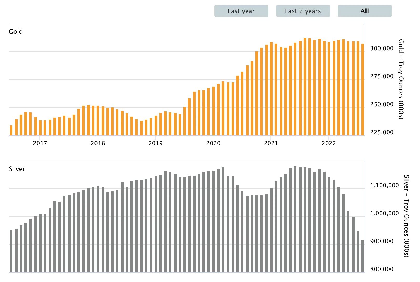Click the first orange Gold bar
Screen dimensions: 420x282
[11, 130]
